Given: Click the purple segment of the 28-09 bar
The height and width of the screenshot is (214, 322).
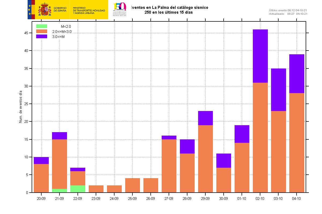Looking at the screenshot, I should click(x=187, y=146).
